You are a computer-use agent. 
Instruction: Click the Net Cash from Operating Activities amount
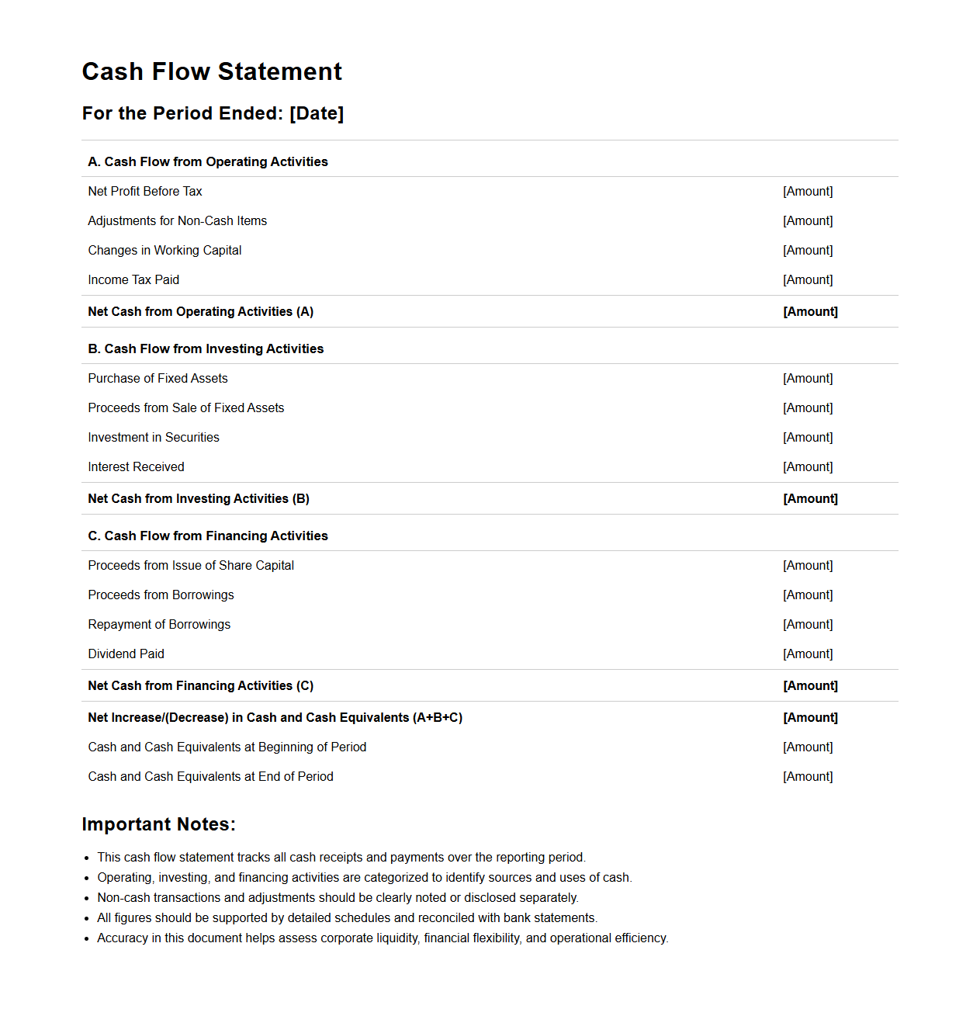[810, 311]
